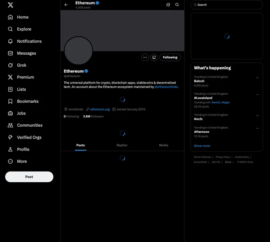
Task: Toggle post notifications bell for Ethereum
Action: pos(154,57)
